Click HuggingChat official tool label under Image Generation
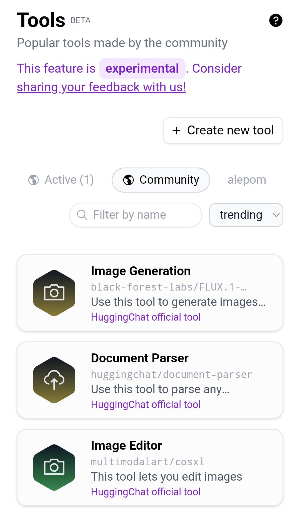Viewport: 300px width, 514px height. click(146, 317)
